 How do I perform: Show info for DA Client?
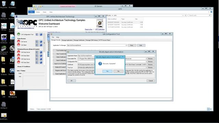(x=41, y=45)
